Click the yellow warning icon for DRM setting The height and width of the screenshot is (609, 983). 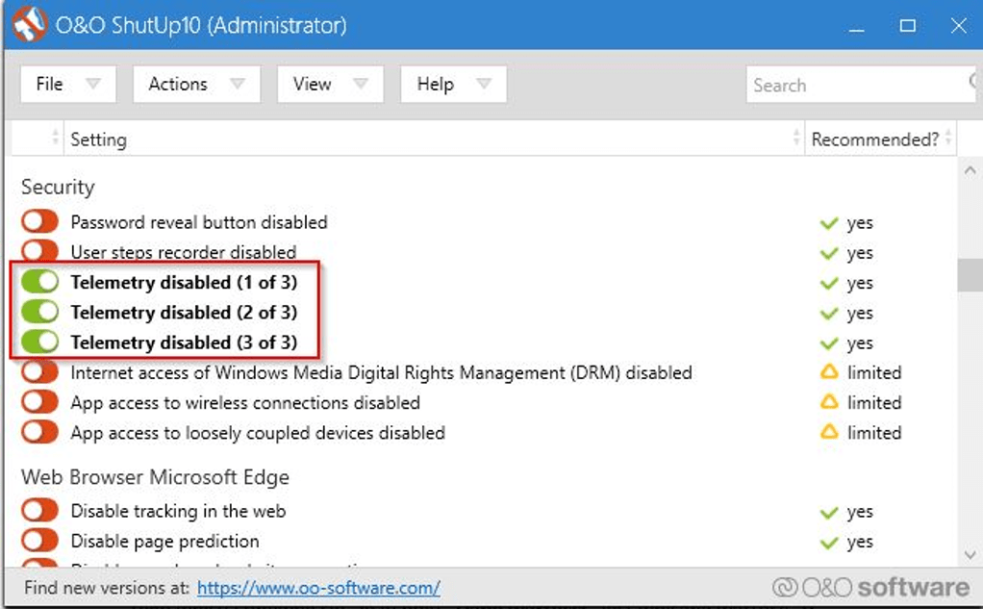point(828,372)
